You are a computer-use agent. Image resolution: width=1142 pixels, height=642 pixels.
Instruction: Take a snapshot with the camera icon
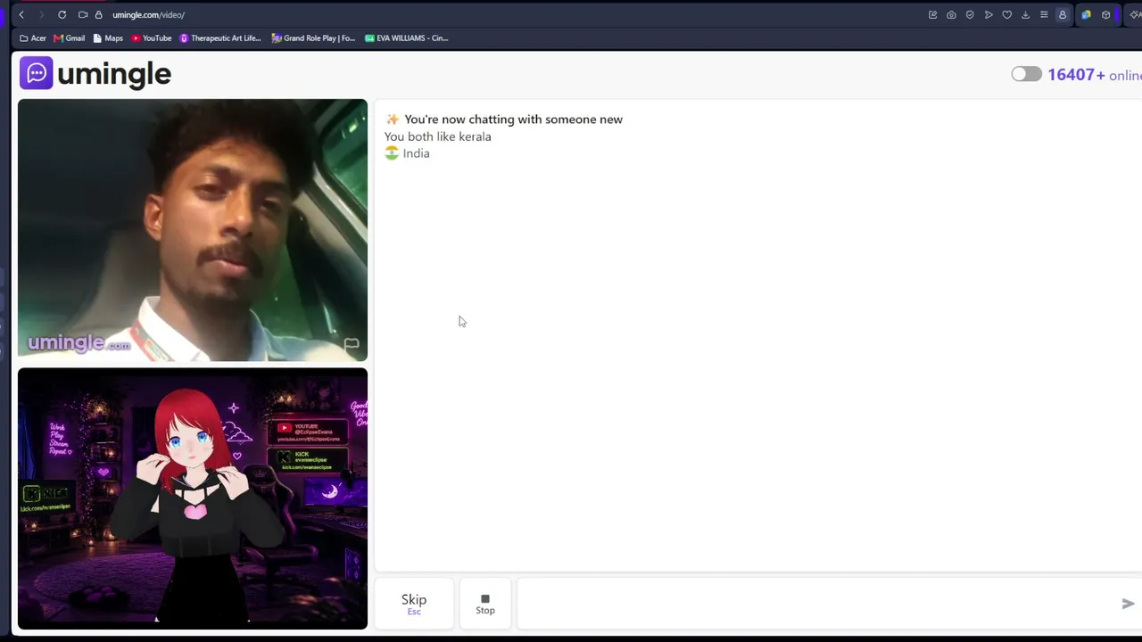click(951, 14)
